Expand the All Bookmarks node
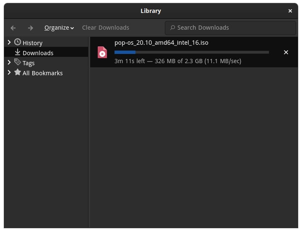This screenshot has height=232, width=302. click(x=9, y=72)
